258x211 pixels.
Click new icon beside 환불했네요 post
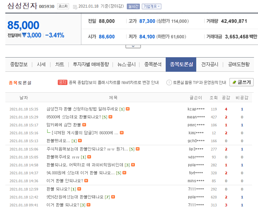(80, 141)
